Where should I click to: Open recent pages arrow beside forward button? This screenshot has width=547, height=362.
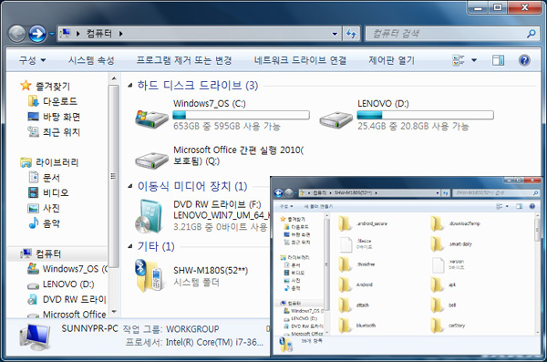click(x=52, y=34)
